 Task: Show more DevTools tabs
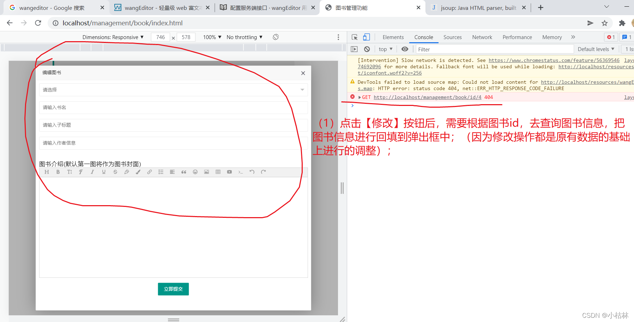573,37
